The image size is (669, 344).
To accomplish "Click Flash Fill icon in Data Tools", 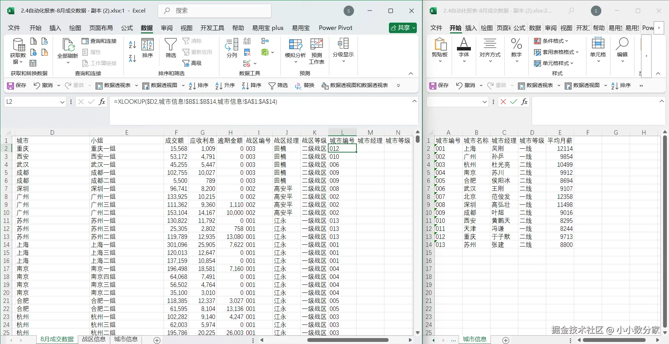I will coord(247,41).
